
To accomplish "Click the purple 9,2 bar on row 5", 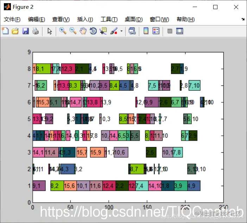I will pos(49,119).
